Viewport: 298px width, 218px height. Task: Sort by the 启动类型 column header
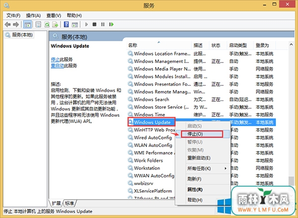click(x=240, y=45)
